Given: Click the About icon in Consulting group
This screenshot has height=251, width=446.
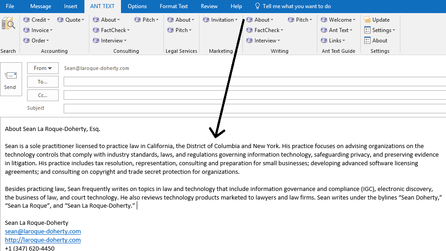Looking at the screenshot, I should point(96,19).
